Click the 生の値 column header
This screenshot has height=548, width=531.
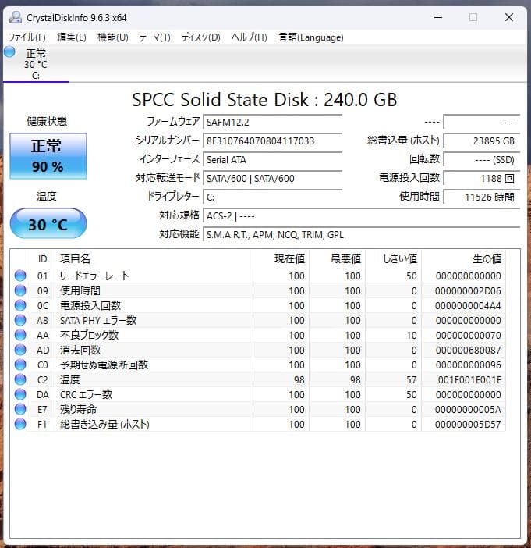click(464, 259)
